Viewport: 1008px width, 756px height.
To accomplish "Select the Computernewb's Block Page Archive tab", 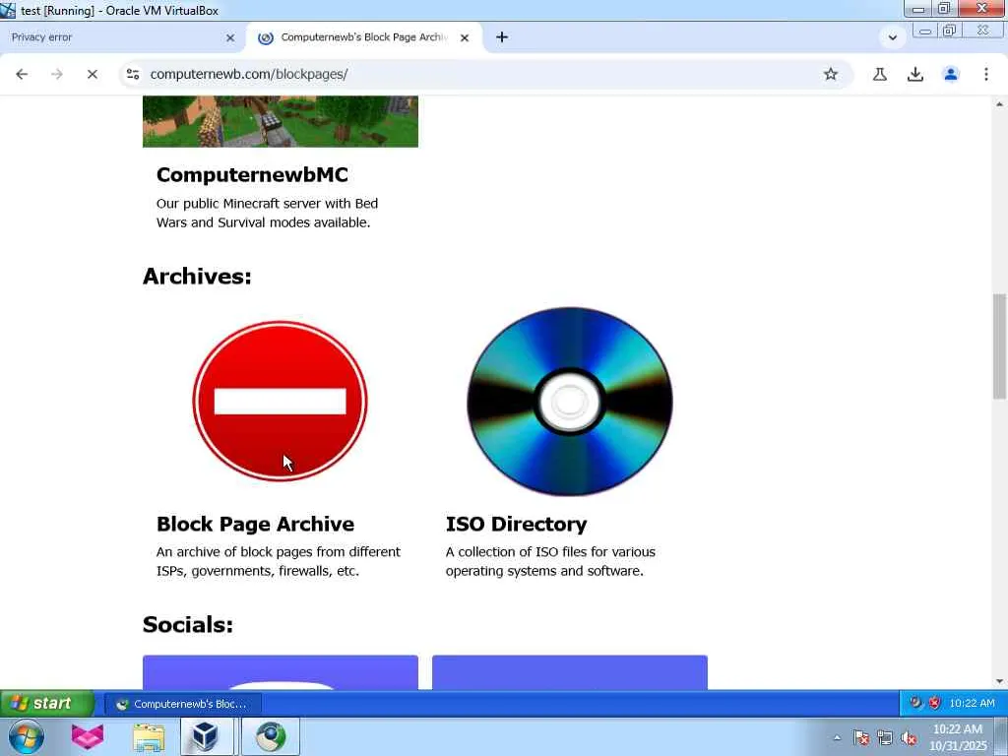I will click(364, 37).
